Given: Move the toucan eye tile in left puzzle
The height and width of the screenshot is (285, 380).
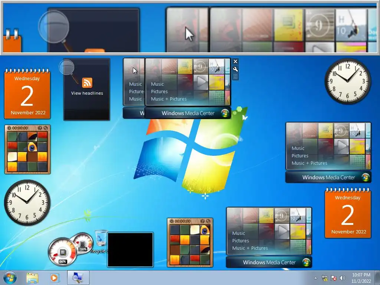Looking at the screenshot, I should click(x=32, y=147).
